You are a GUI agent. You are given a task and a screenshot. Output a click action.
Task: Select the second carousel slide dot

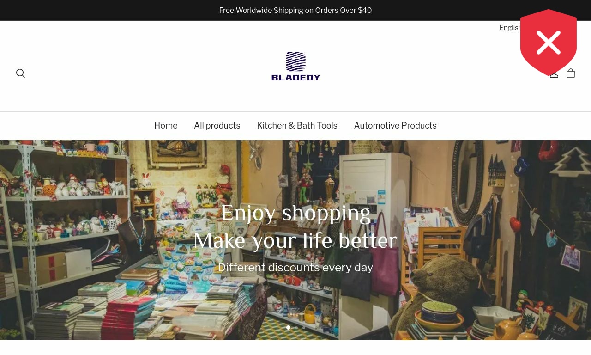[x=296, y=328]
